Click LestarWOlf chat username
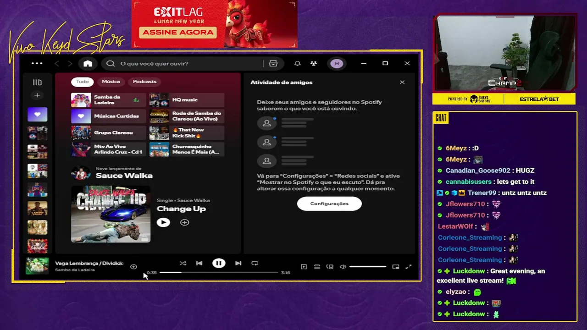This screenshot has width=587, height=330. pyautogui.click(x=455, y=226)
